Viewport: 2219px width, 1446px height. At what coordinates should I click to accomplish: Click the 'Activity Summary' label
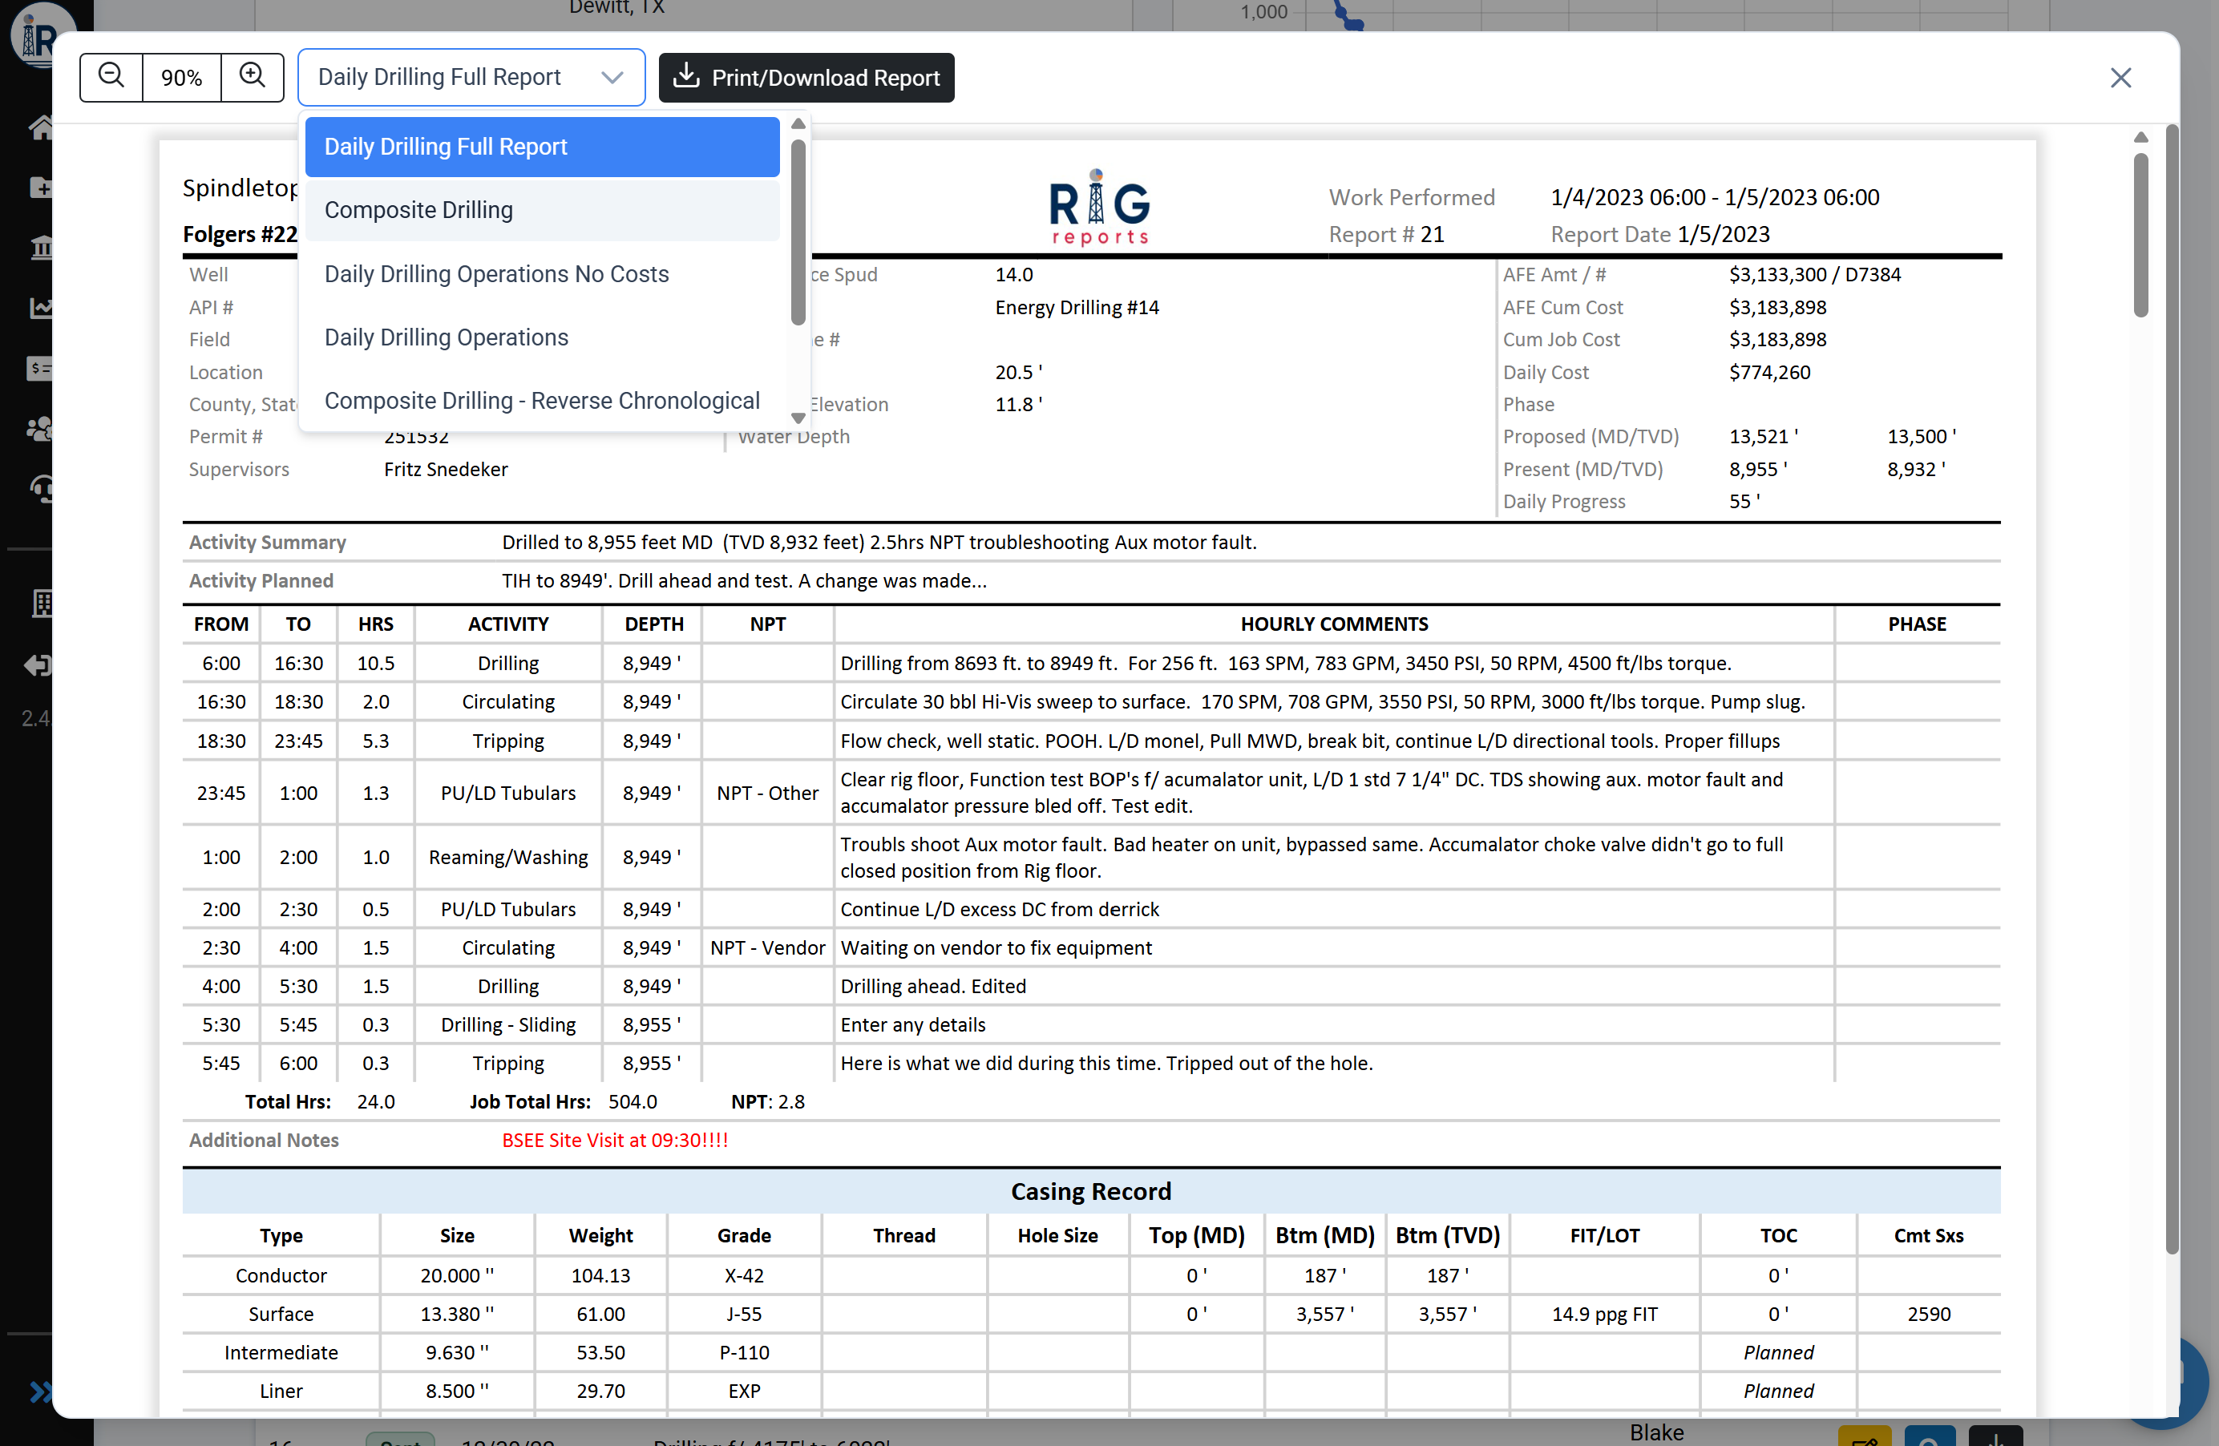coord(267,542)
